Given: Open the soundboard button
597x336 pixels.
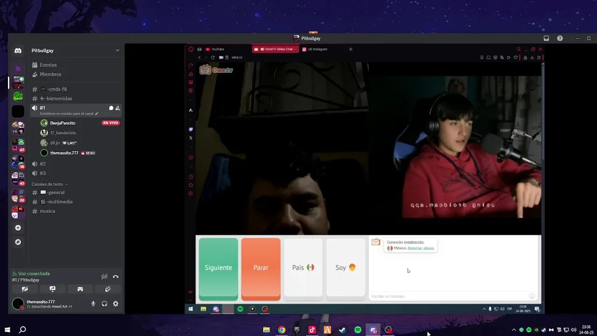Looking at the screenshot, I should pyautogui.click(x=108, y=289).
